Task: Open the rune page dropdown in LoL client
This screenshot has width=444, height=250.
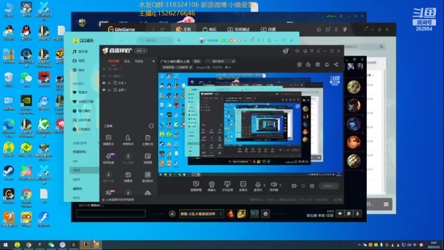Action: pos(201,214)
